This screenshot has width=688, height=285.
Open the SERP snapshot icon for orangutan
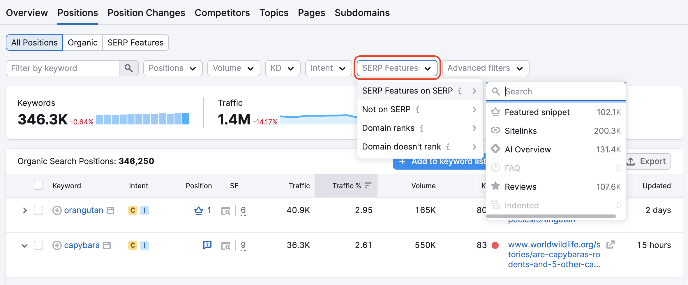[x=226, y=210]
